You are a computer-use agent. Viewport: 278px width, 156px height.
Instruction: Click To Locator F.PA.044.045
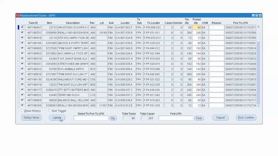click(153, 74)
